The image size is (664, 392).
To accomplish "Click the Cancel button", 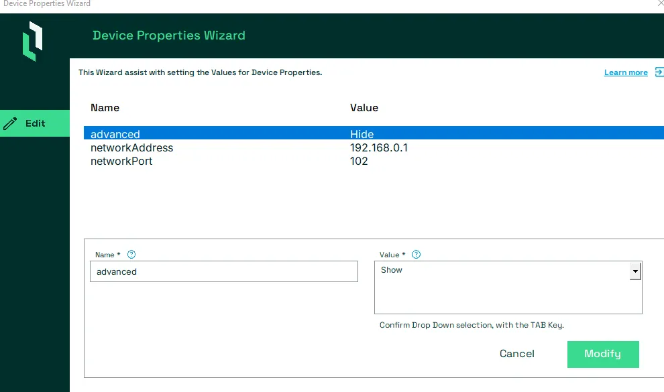I will coord(516,354).
